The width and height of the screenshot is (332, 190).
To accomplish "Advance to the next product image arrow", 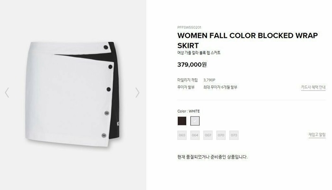I will tap(138, 92).
